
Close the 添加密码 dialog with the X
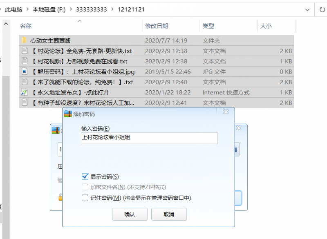click(226, 112)
